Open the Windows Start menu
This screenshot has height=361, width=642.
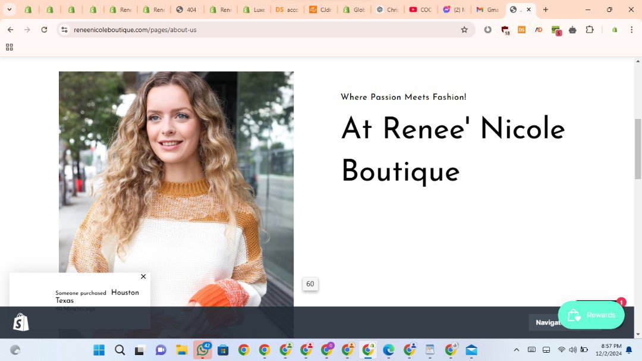(99, 350)
